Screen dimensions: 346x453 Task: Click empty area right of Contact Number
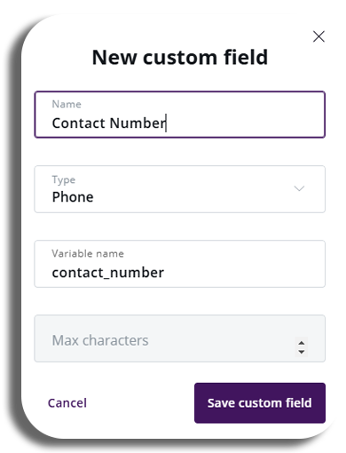click(246, 123)
